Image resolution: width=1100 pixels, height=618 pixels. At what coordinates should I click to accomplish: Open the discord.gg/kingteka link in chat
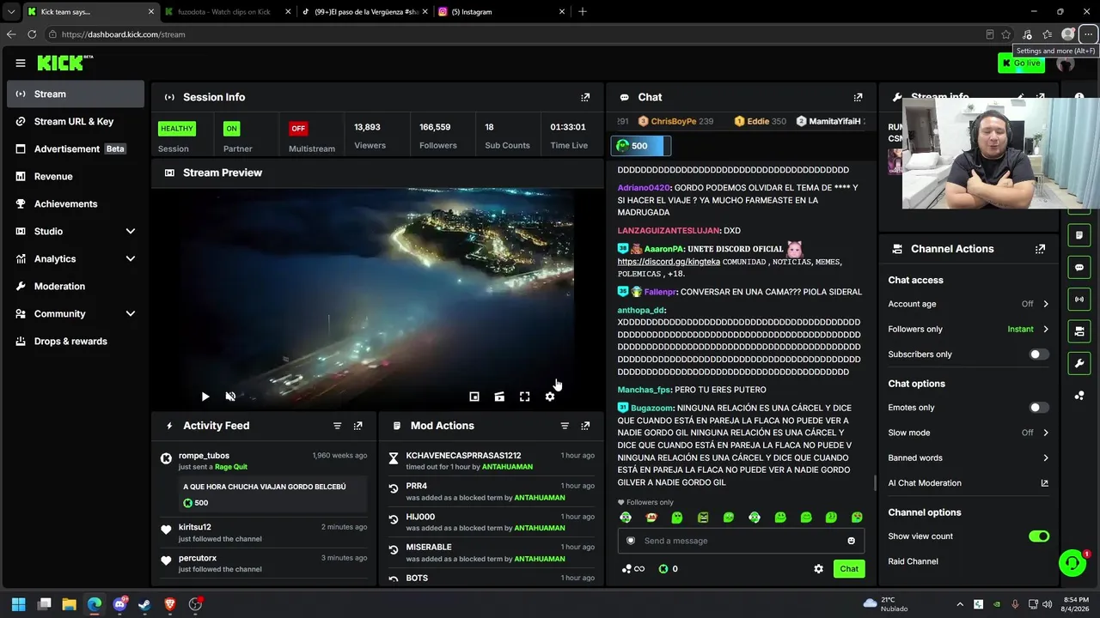click(669, 262)
